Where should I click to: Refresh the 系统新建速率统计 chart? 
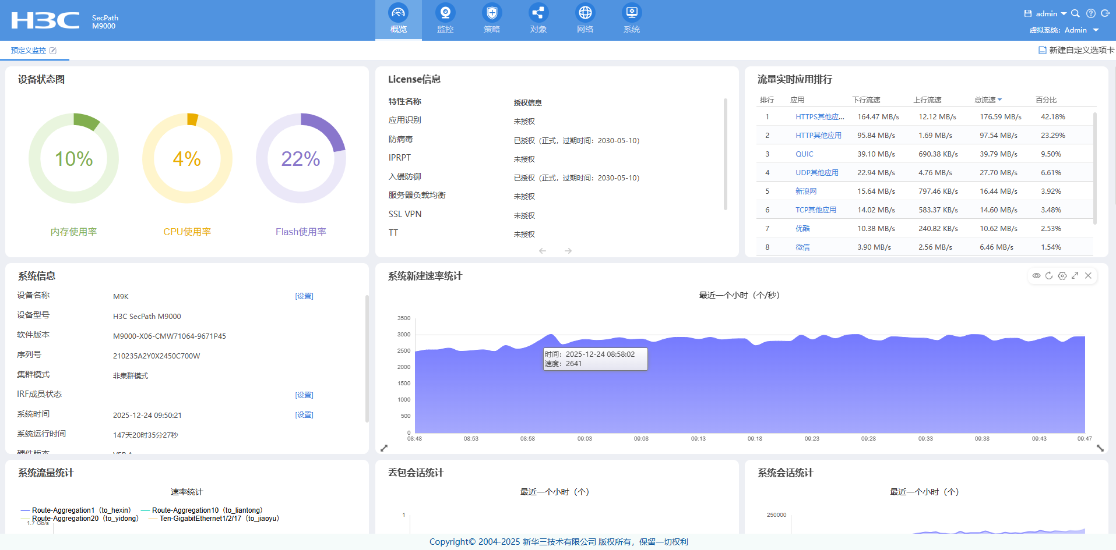point(1049,276)
